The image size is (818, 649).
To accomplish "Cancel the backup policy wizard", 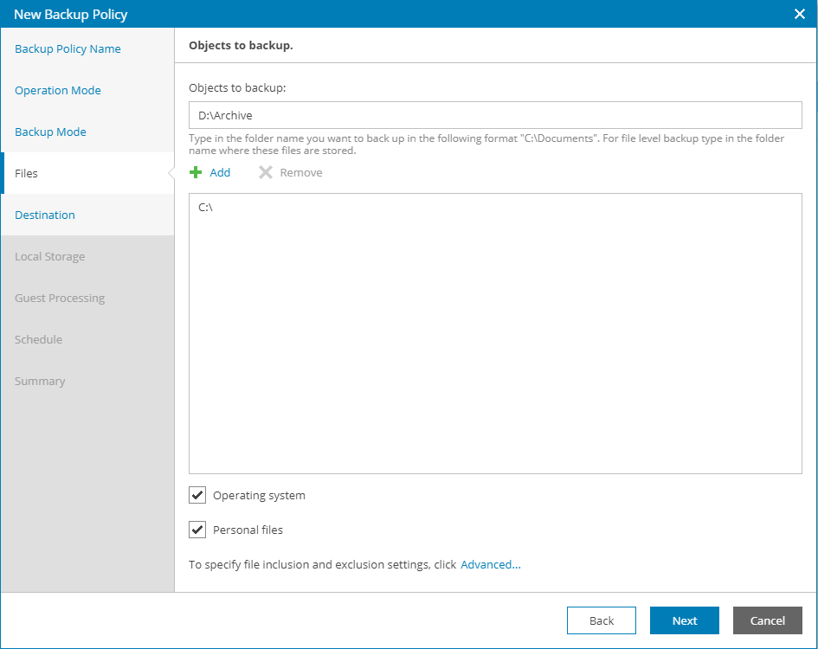I will 767,620.
